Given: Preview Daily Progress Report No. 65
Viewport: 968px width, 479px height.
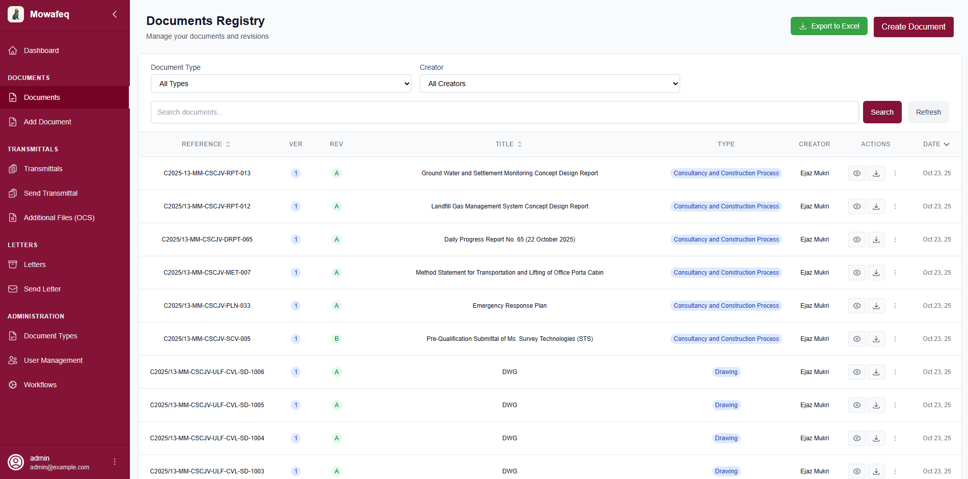Looking at the screenshot, I should tap(856, 239).
